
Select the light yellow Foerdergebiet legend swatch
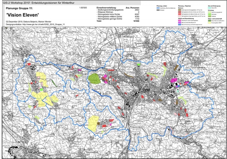click(x=210, y=23)
